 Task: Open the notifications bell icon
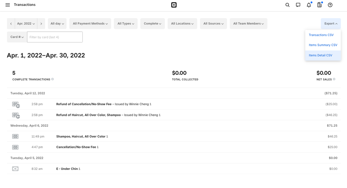309,5
